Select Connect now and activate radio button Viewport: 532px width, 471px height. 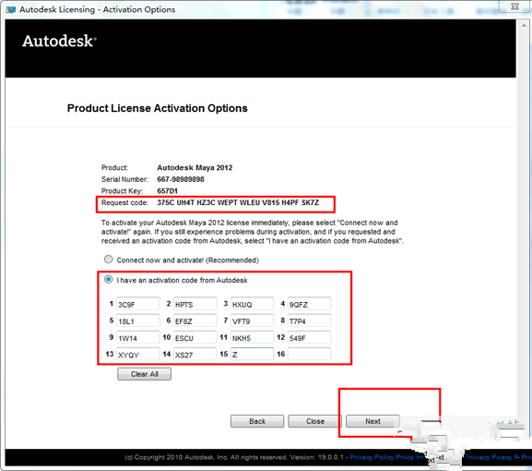point(109,260)
